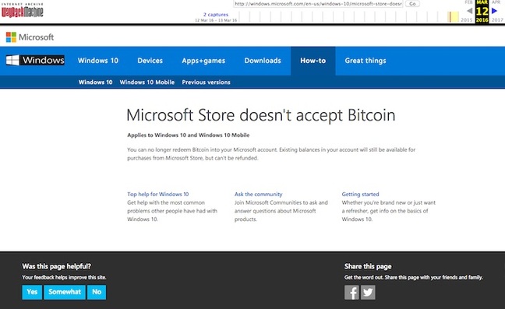
Task: Select the year 2015 on the timeline
Action: pyautogui.click(x=466, y=20)
